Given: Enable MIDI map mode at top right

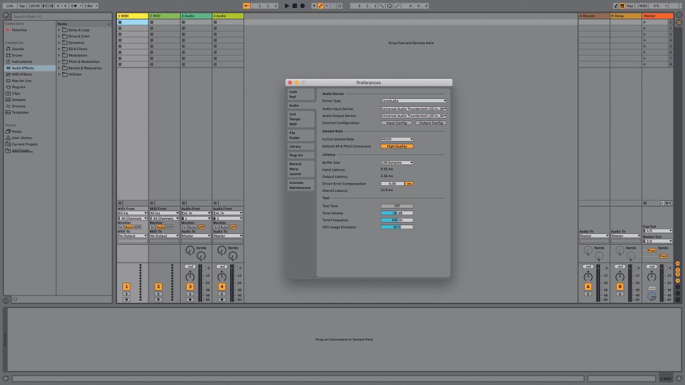Looking at the screenshot, I should [x=642, y=4].
